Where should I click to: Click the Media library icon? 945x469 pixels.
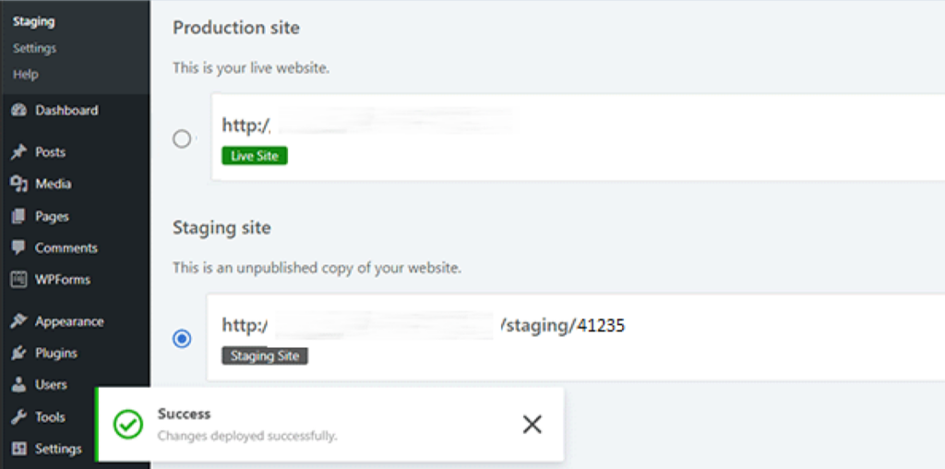point(18,185)
